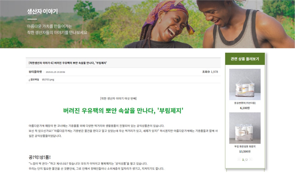Image resolution: width=295 pixels, height=173 pixels.
Task: Click the 깔끔한행주(키친타올) product name link
Action: 245,103
